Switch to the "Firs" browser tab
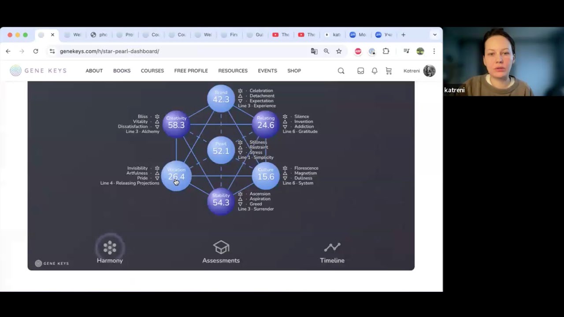564x317 pixels. (x=230, y=35)
